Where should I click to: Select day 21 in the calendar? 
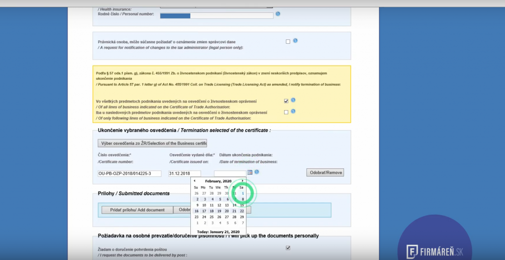[234, 211]
